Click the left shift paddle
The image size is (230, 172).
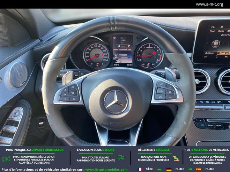click(67, 78)
